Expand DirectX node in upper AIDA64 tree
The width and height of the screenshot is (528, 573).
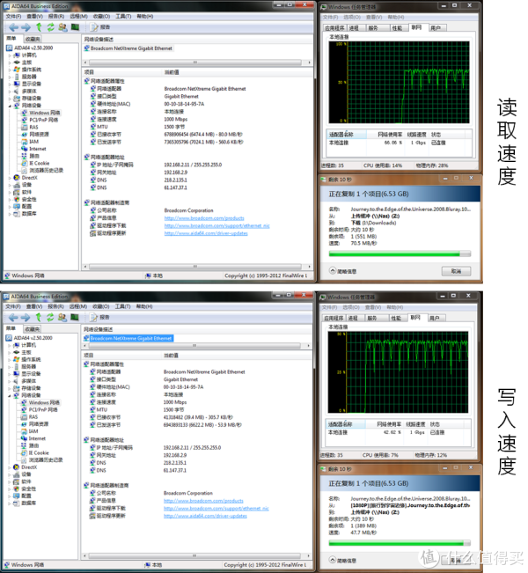click(11, 177)
